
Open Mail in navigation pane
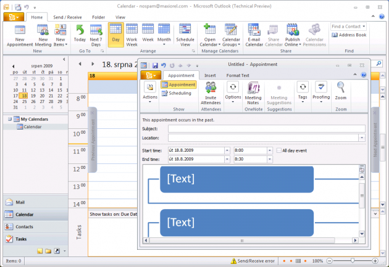[x=35, y=202]
